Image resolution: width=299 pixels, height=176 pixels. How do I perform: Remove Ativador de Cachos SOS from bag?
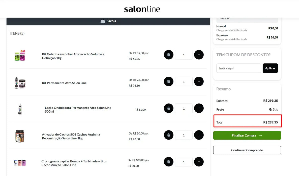coord(168,135)
